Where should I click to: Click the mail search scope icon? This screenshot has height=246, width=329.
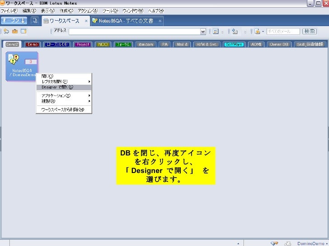257,32
